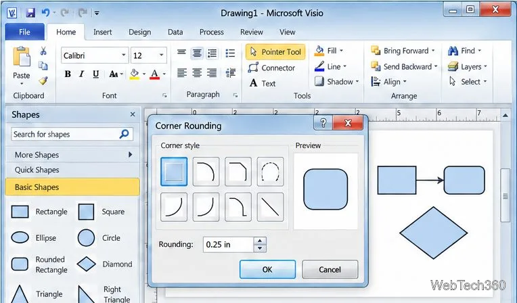
Task: Click the search magnifier icon in Shapes
Action: 125,134
